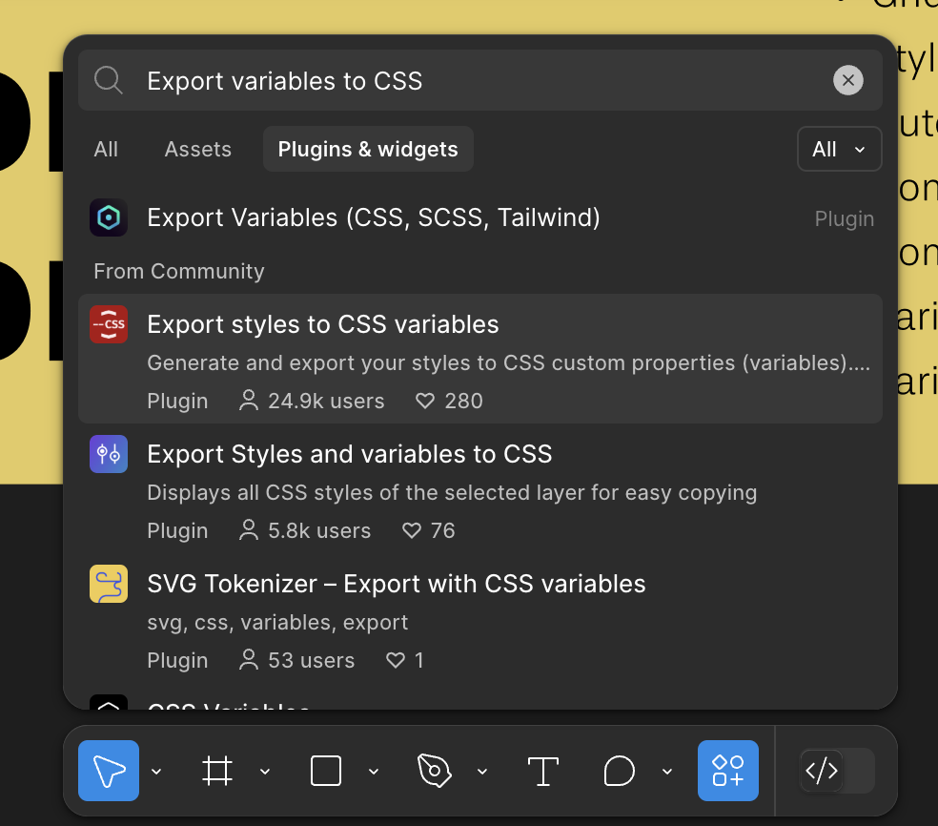
Task: Expand Pen tool options chevron
Action: pyautogui.click(x=482, y=772)
